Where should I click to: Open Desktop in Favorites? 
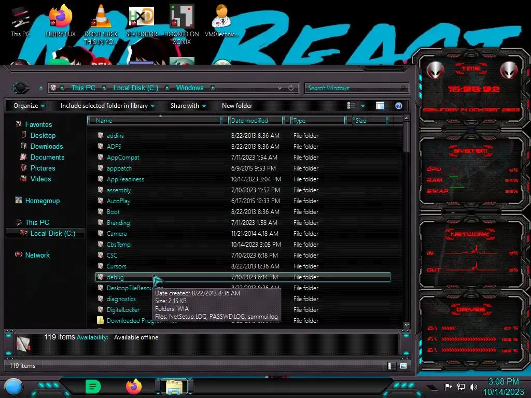(38, 135)
